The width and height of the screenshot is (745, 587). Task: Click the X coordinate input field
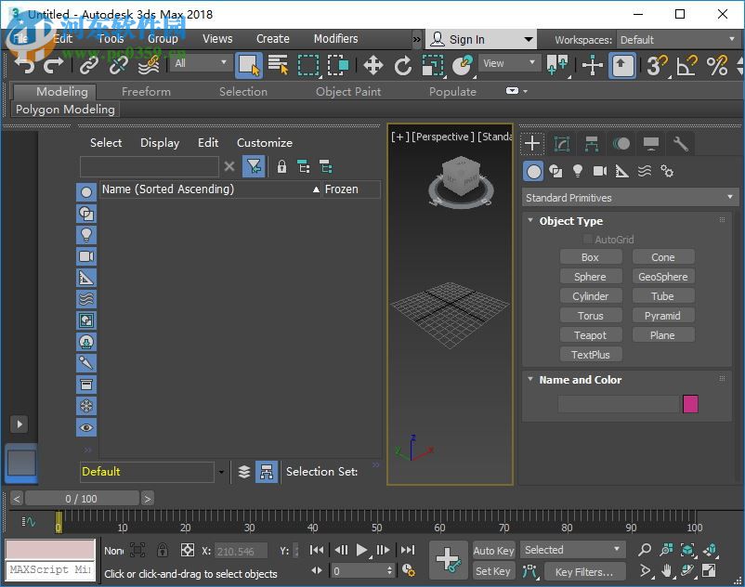click(240, 550)
